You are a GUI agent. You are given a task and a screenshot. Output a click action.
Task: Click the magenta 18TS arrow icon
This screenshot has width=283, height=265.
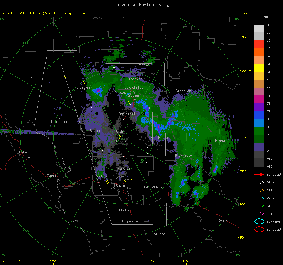(x=259, y=214)
